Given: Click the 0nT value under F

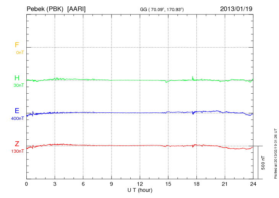Looking at the screenshot, I should pyautogui.click(x=19, y=53).
